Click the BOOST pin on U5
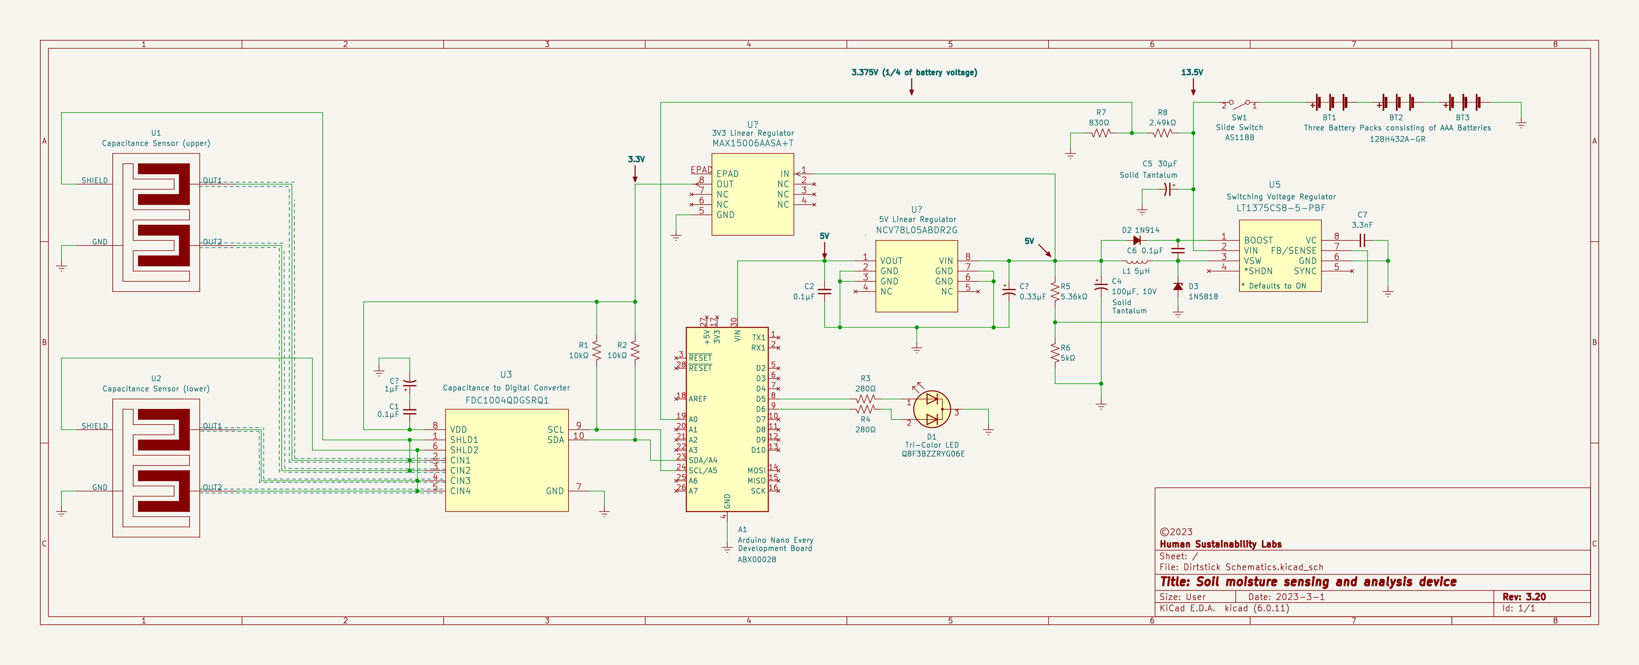The height and width of the screenshot is (665, 1639). click(x=1259, y=240)
